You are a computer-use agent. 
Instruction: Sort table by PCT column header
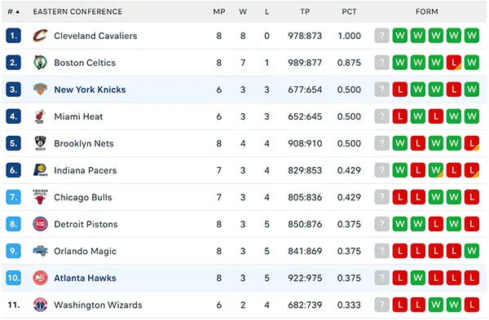click(349, 12)
